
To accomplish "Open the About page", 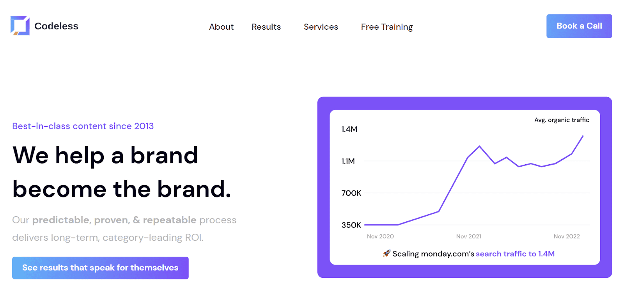I will pyautogui.click(x=221, y=27).
